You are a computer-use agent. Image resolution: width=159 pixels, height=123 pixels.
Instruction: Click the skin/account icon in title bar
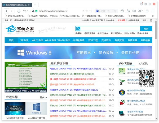tap(142, 4)
